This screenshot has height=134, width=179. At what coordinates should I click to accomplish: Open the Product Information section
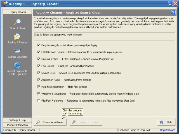pos(17,125)
